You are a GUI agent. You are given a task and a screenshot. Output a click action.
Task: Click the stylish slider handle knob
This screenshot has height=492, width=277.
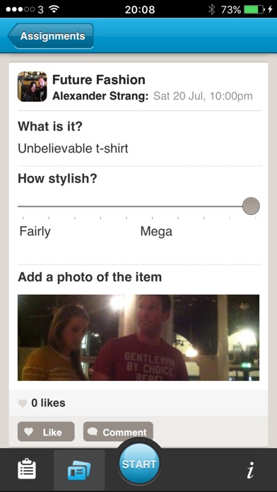[251, 206]
